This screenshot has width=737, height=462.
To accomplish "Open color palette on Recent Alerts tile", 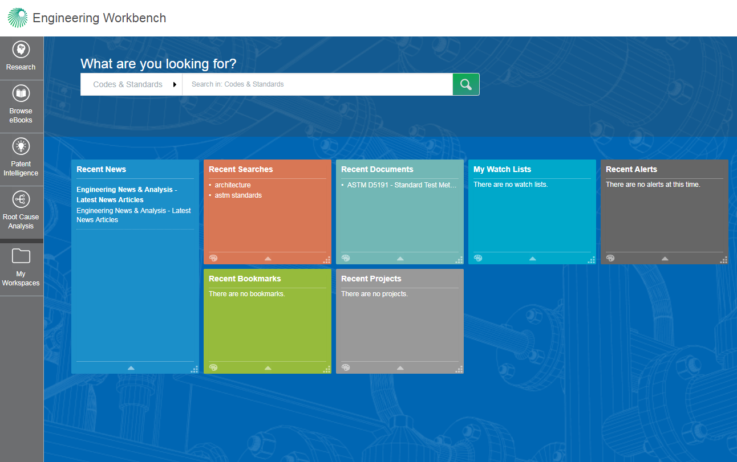I will point(610,258).
